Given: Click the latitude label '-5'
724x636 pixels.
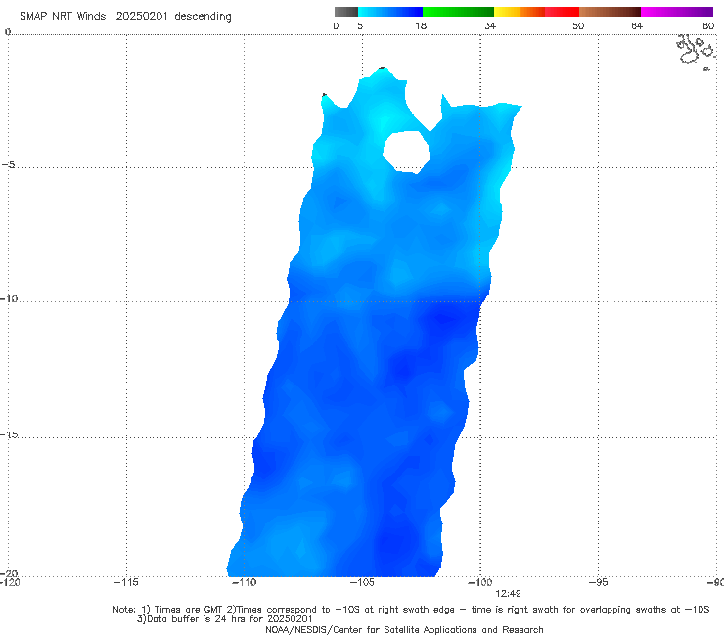Looking at the screenshot, I should point(8,165).
